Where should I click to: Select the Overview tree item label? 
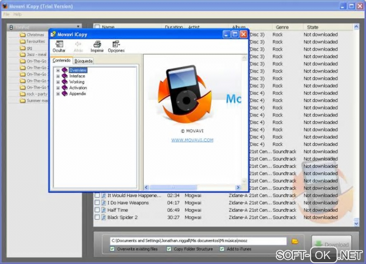point(78,70)
